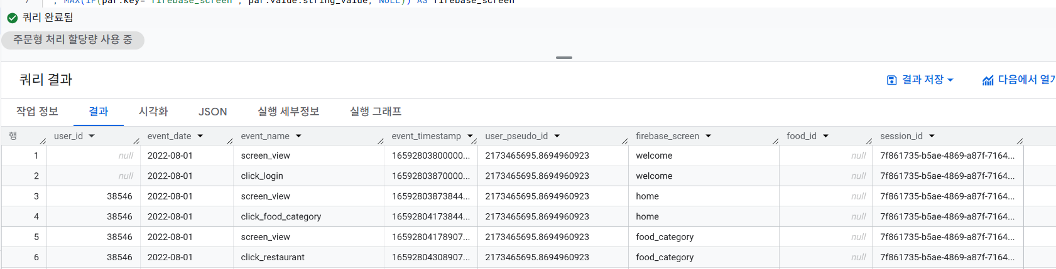The image size is (1056, 269).
Task: Open the 시각화 tab
Action: point(153,112)
